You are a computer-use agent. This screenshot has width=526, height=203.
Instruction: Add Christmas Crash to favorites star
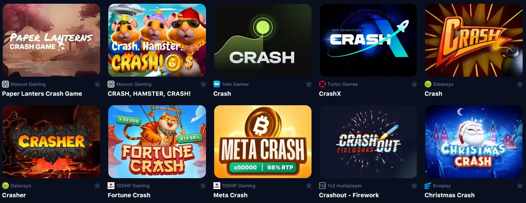[520, 186]
